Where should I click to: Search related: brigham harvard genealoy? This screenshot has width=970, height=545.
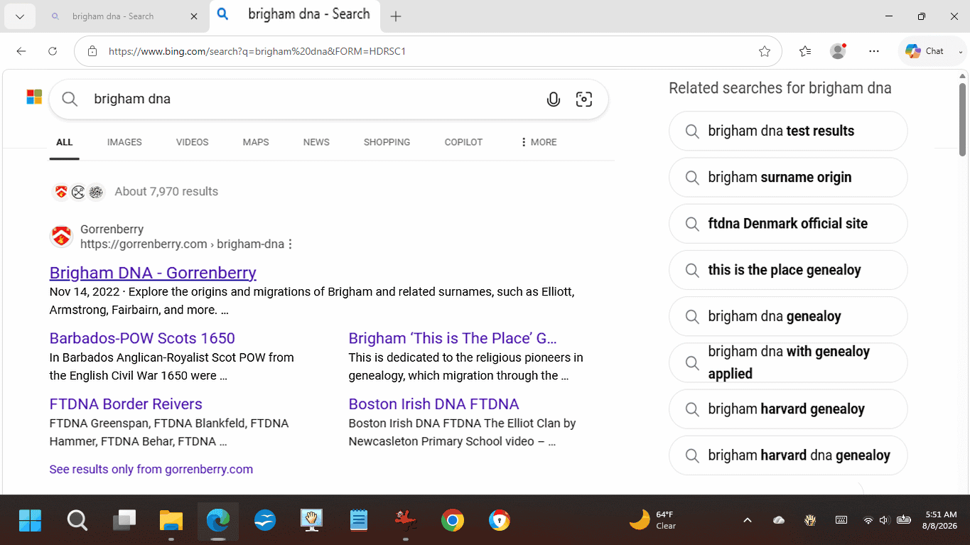pos(788,409)
